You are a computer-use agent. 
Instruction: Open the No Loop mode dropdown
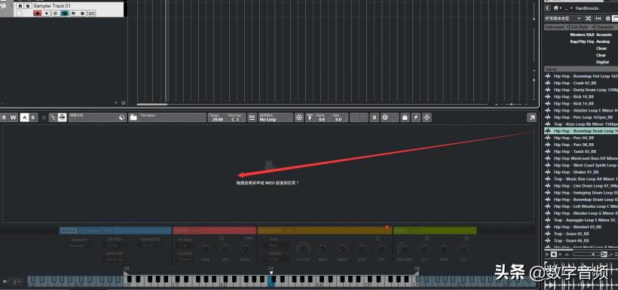(276, 118)
